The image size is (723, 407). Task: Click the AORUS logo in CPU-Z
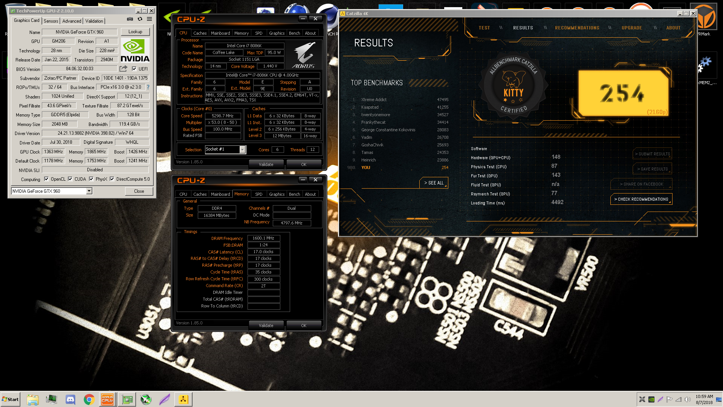304,55
